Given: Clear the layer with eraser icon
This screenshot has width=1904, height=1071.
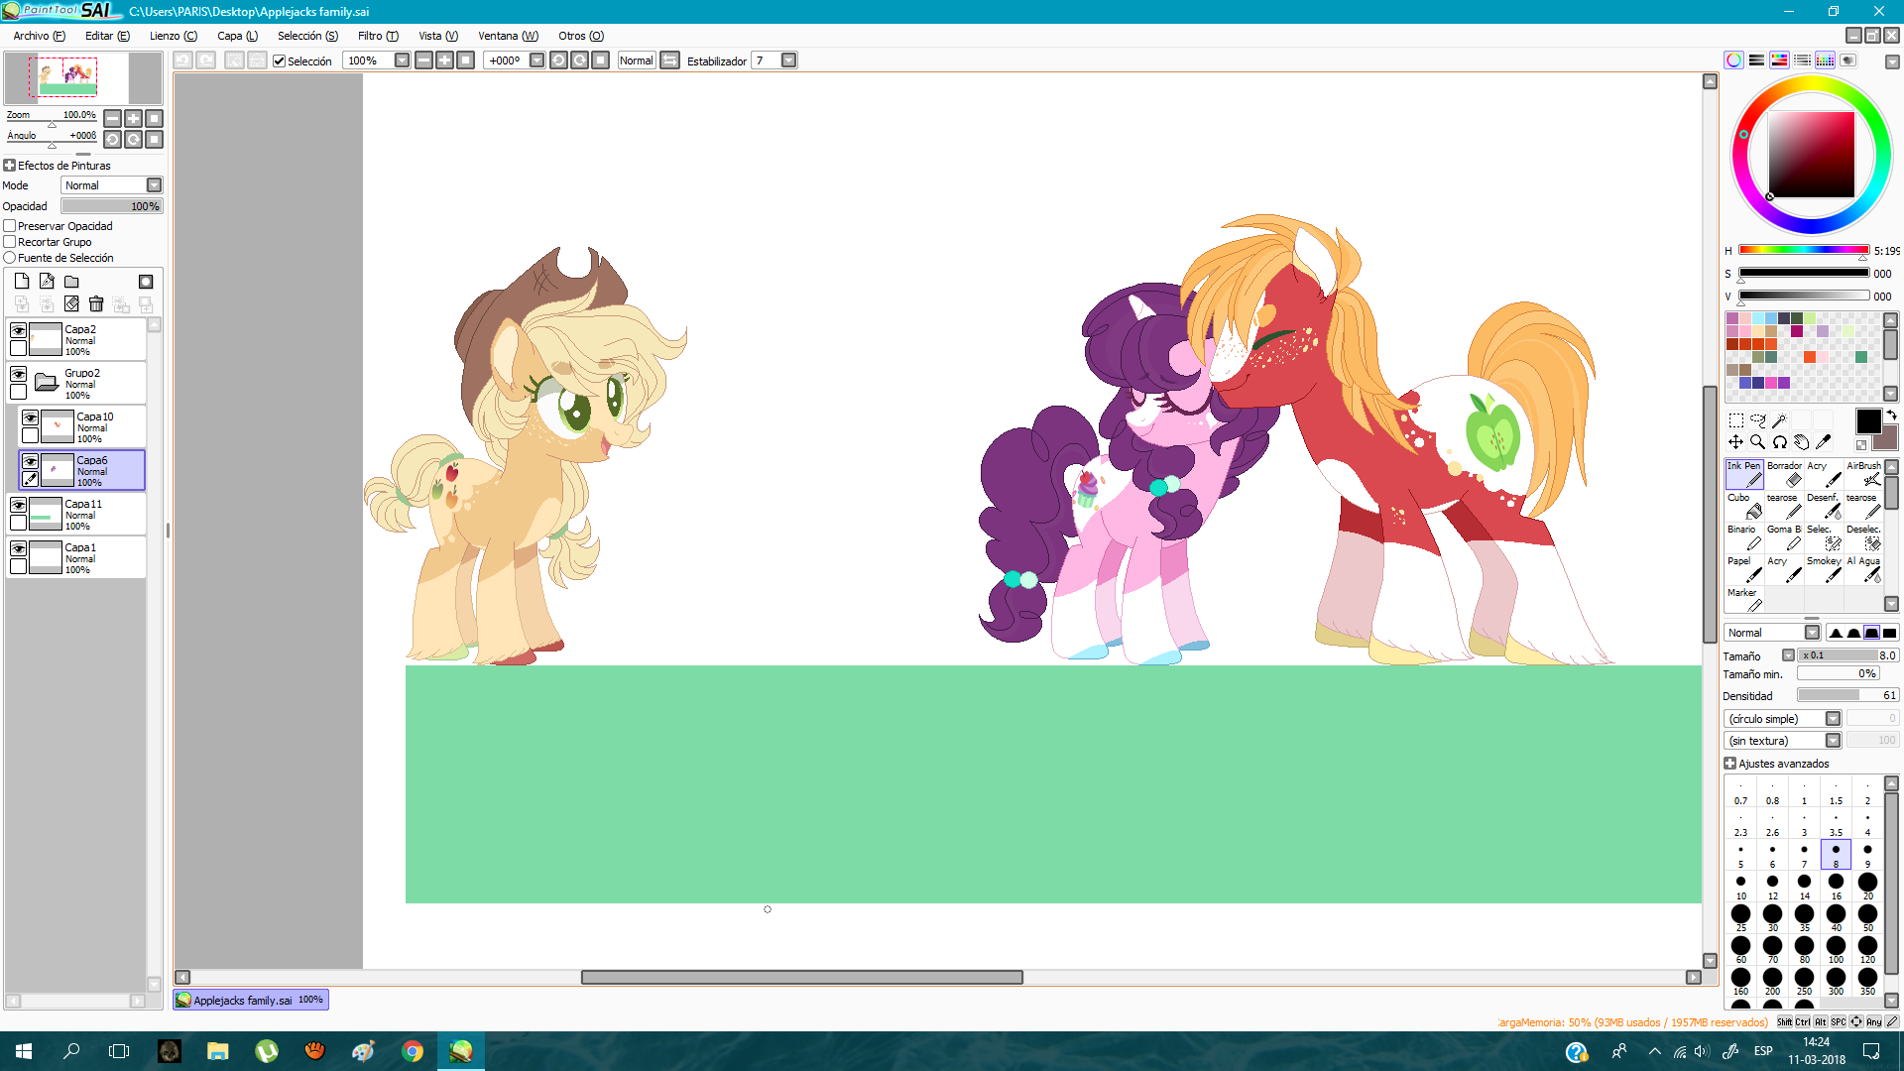Looking at the screenshot, I should point(71,303).
